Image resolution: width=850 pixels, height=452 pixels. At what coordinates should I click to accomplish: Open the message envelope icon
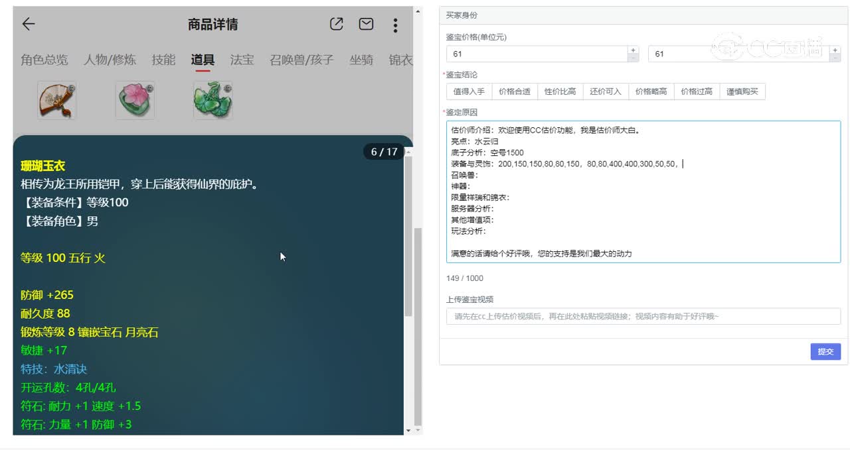[x=366, y=24]
